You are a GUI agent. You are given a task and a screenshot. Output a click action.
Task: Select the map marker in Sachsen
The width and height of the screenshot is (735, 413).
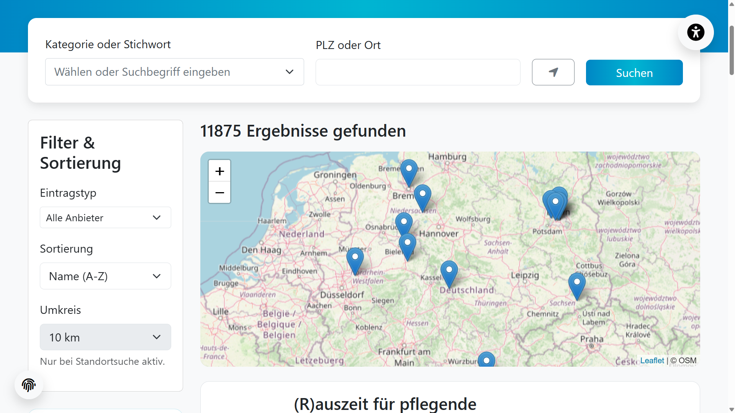(576, 284)
